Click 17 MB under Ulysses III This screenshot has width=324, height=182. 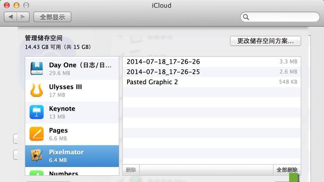pyautogui.click(x=57, y=95)
